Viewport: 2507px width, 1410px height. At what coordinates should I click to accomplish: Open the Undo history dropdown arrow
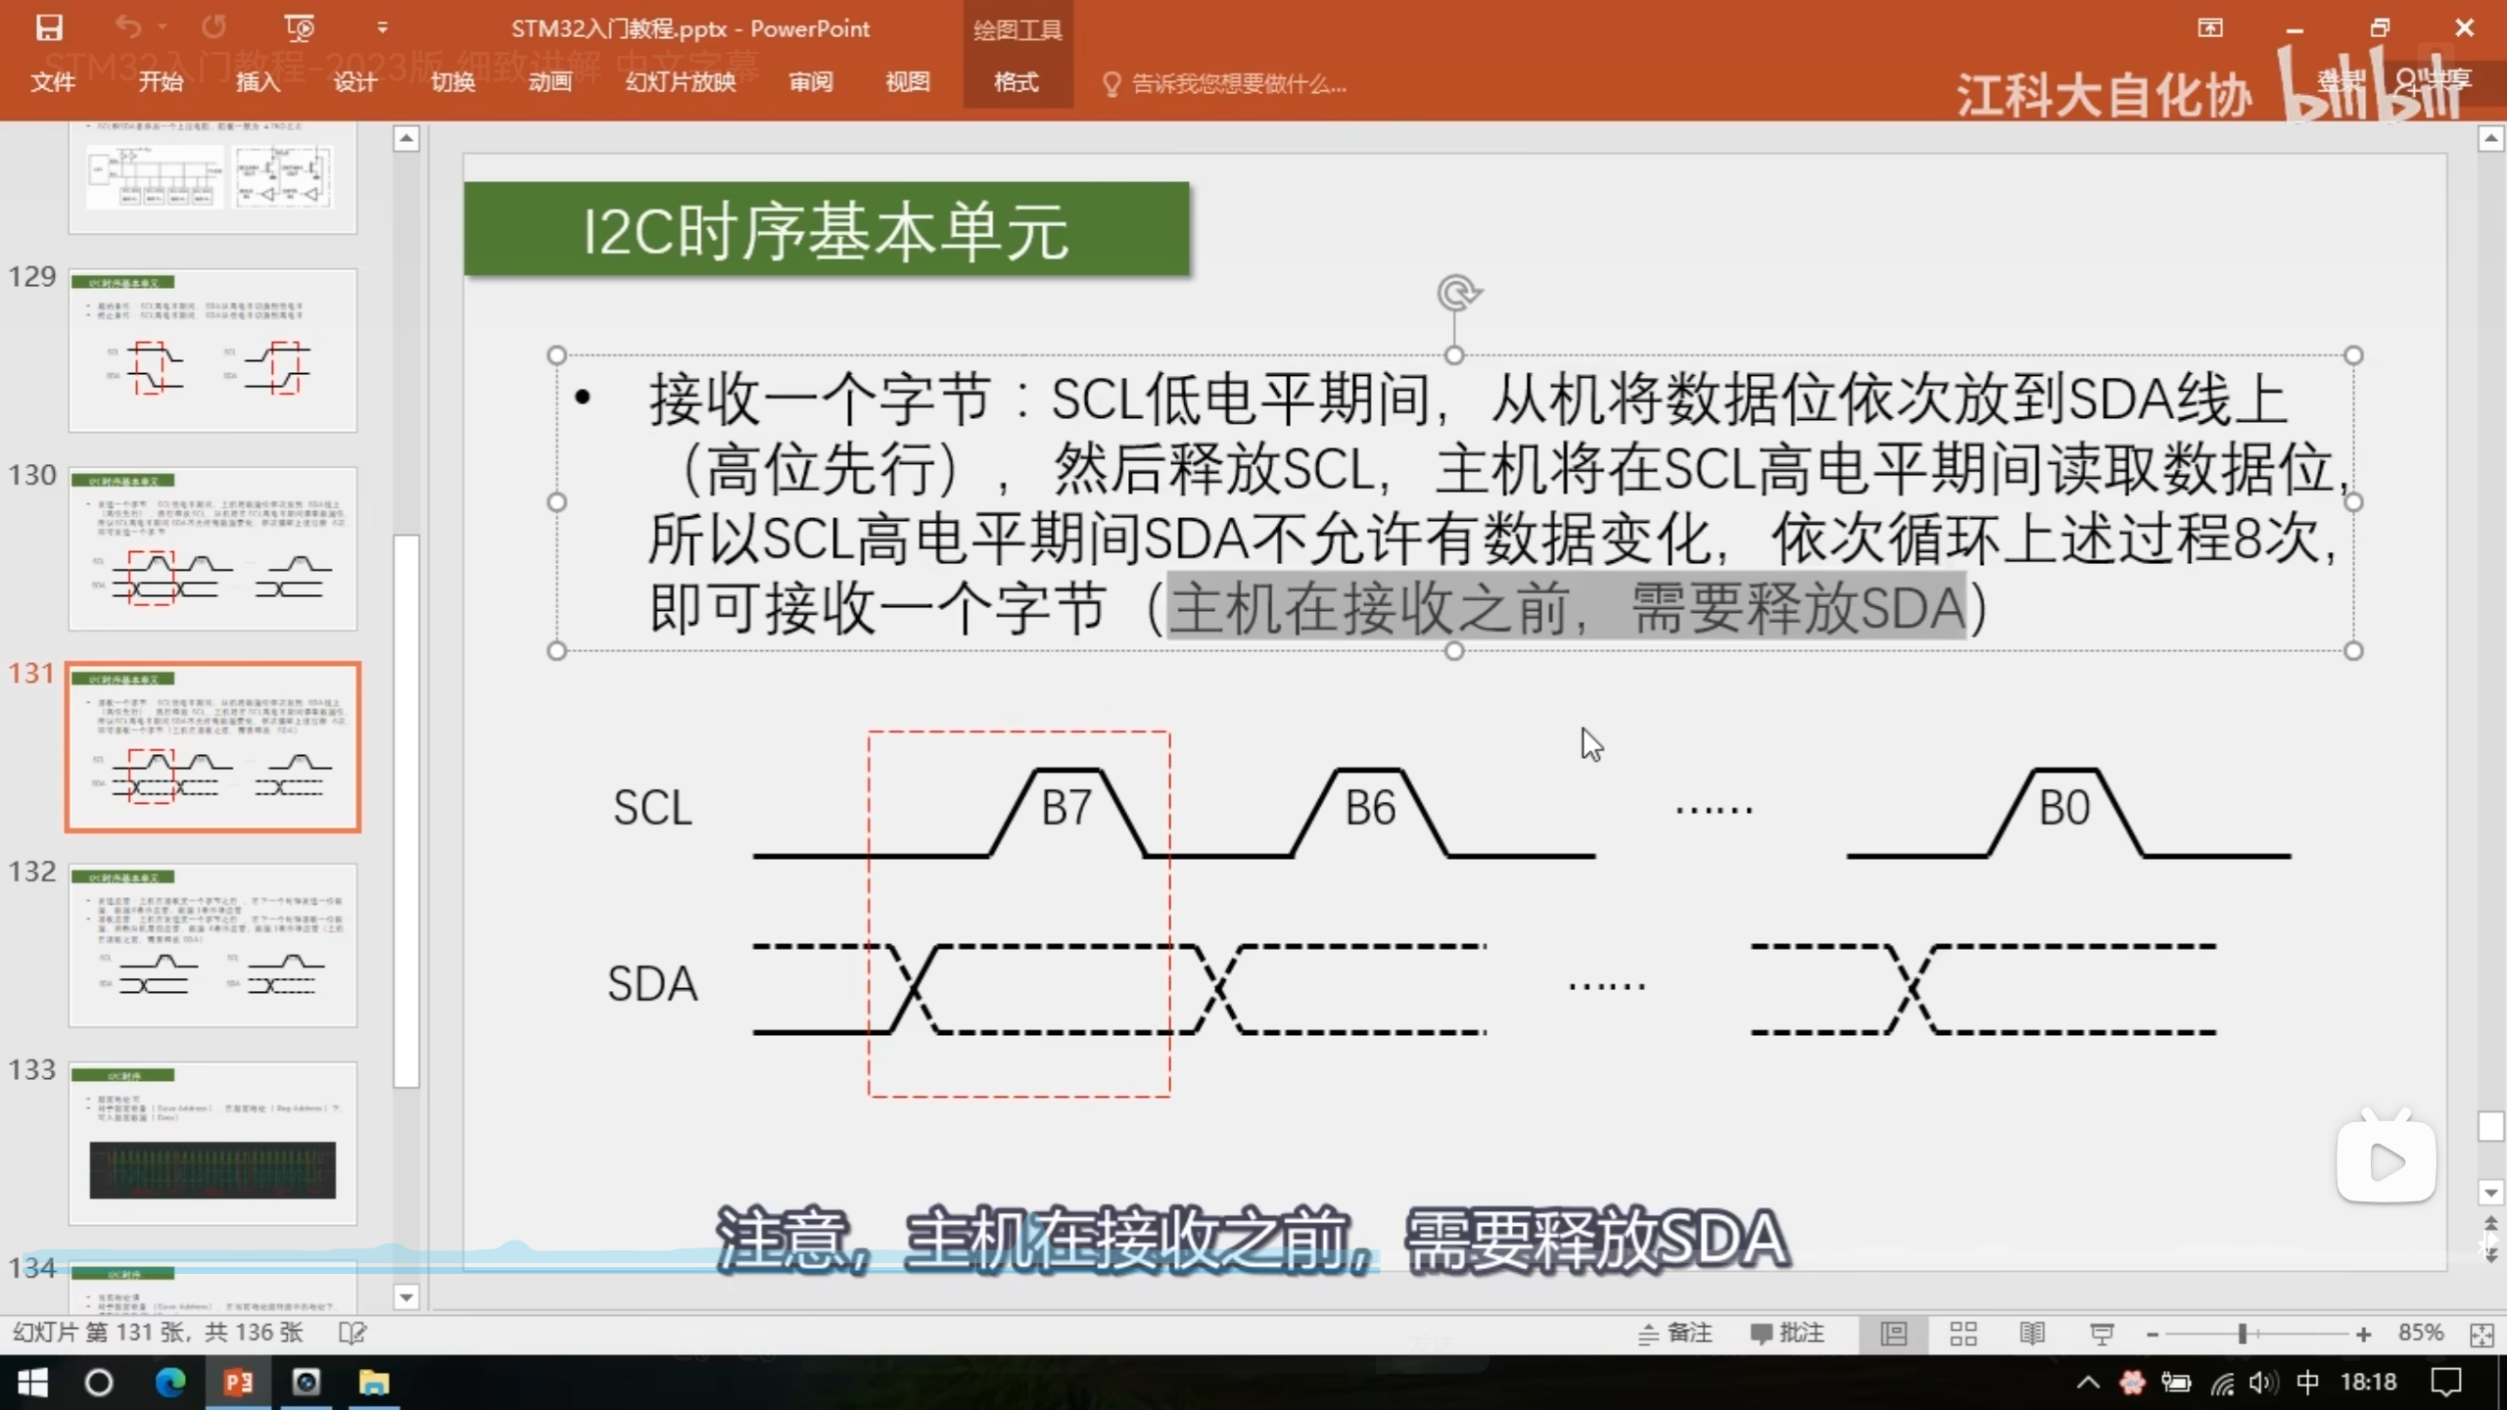[x=163, y=27]
